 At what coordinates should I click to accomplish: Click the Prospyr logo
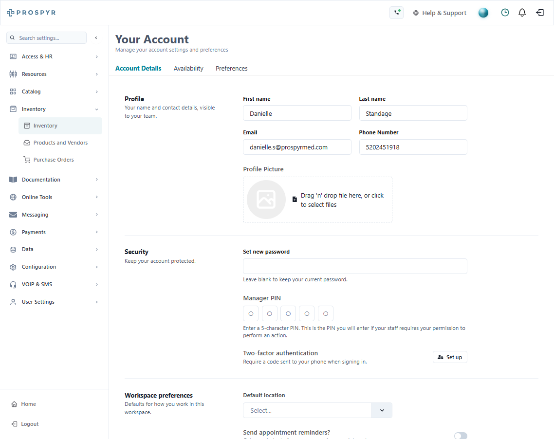tap(31, 13)
